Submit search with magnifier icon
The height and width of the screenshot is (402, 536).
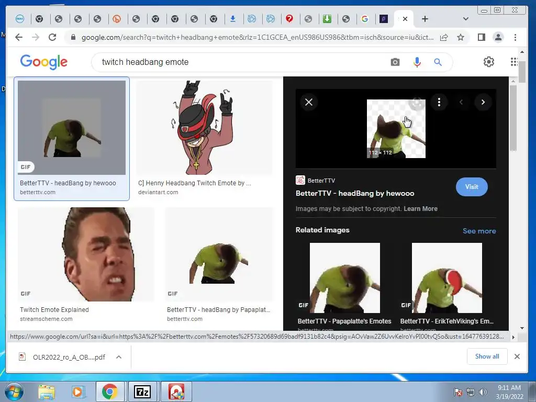click(x=438, y=62)
